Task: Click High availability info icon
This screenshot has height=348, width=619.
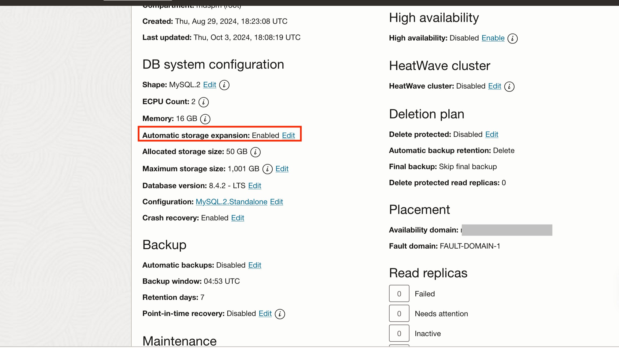Action: click(x=512, y=38)
